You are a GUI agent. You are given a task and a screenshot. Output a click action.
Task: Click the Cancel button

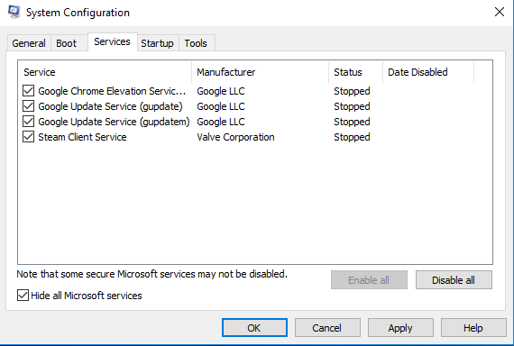click(x=327, y=328)
